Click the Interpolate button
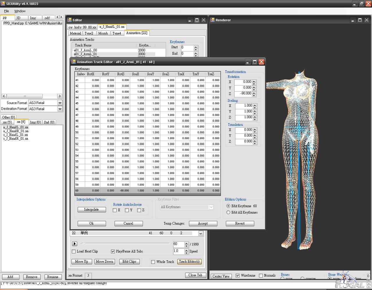Screen dimensions: 372x290 [92, 210]
